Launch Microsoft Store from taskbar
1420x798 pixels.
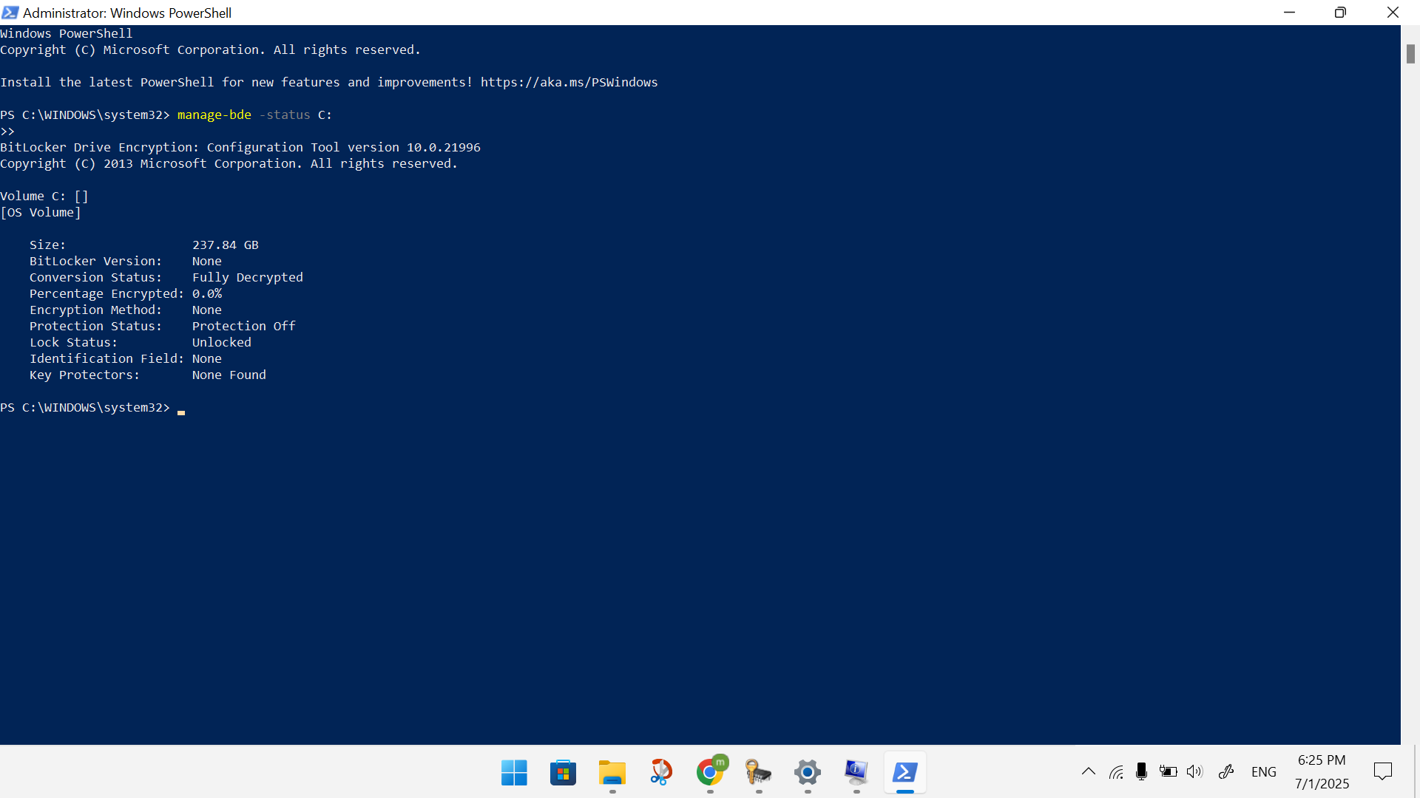pyautogui.click(x=563, y=773)
